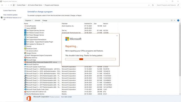Click the vertical scrollbar thumb
The height and width of the screenshot is (102, 181).
point(180,50)
